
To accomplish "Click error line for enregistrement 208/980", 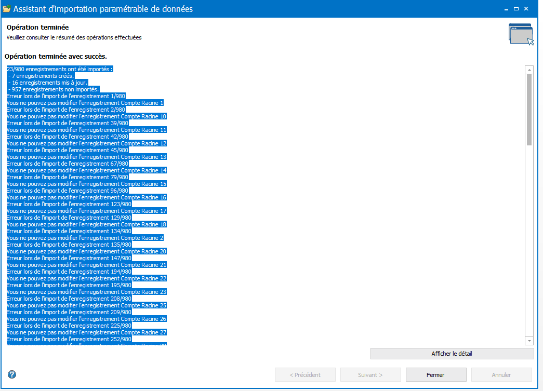I will click(x=69, y=299).
